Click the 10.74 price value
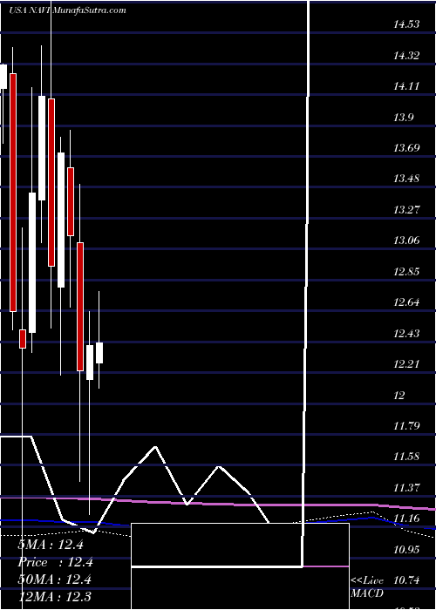 pos(406,580)
